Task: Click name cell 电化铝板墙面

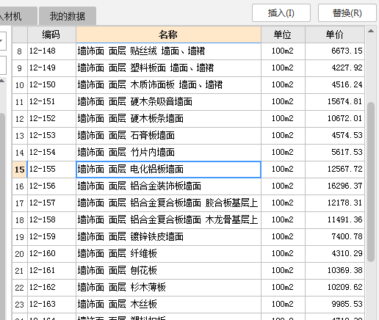Action: click(x=168, y=170)
